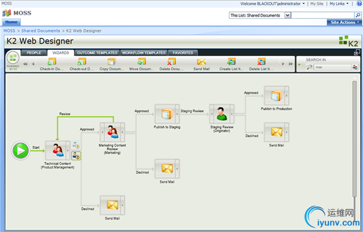This screenshot has height=232, width=363.
Task: Click the people icon beside search field
Action: click(x=354, y=67)
